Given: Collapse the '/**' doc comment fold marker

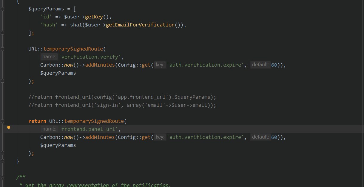Looking at the screenshot, I should 2,177.
